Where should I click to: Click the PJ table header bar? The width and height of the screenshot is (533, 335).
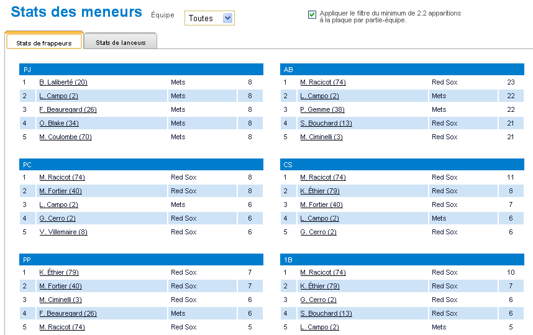(x=142, y=70)
